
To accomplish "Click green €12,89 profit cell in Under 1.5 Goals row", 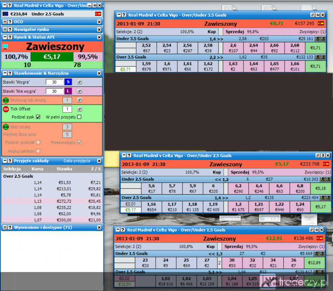I will [x=314, y=263].
